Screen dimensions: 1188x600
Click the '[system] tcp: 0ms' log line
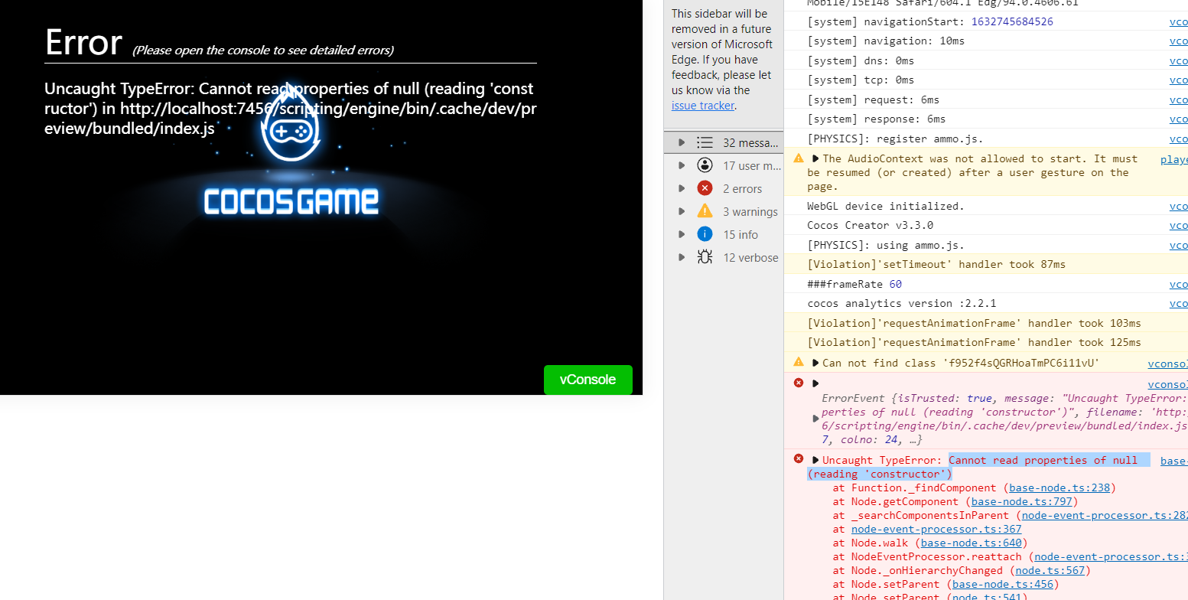pyautogui.click(x=861, y=80)
